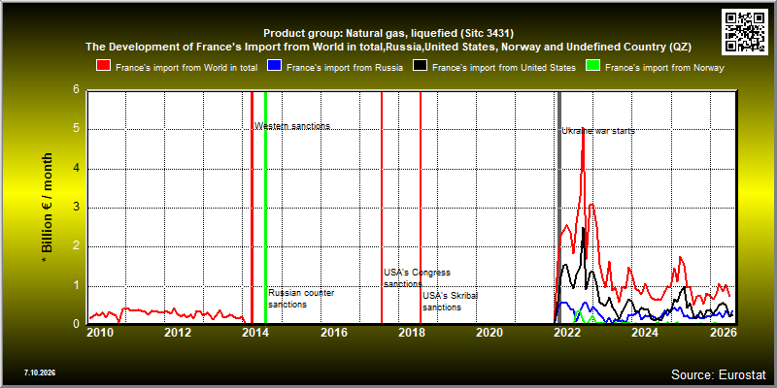Click the y-axis value 3
Viewport: 777px width, 388px height.
click(x=77, y=208)
